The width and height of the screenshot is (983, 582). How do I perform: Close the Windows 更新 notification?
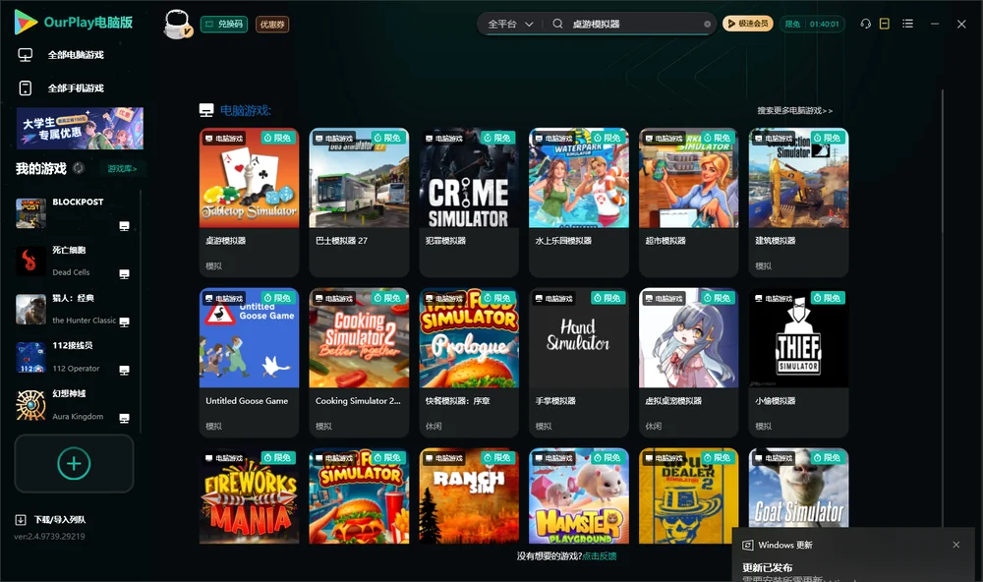(956, 545)
